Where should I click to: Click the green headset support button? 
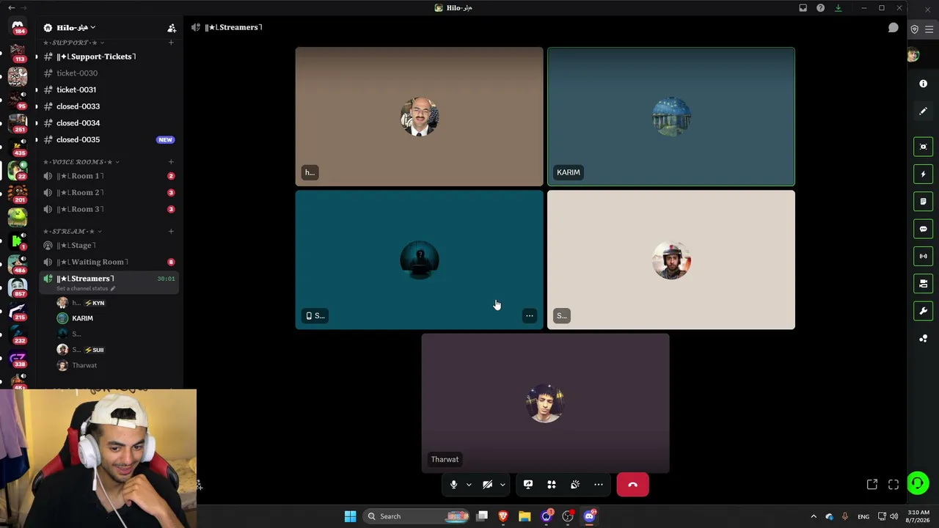(918, 483)
